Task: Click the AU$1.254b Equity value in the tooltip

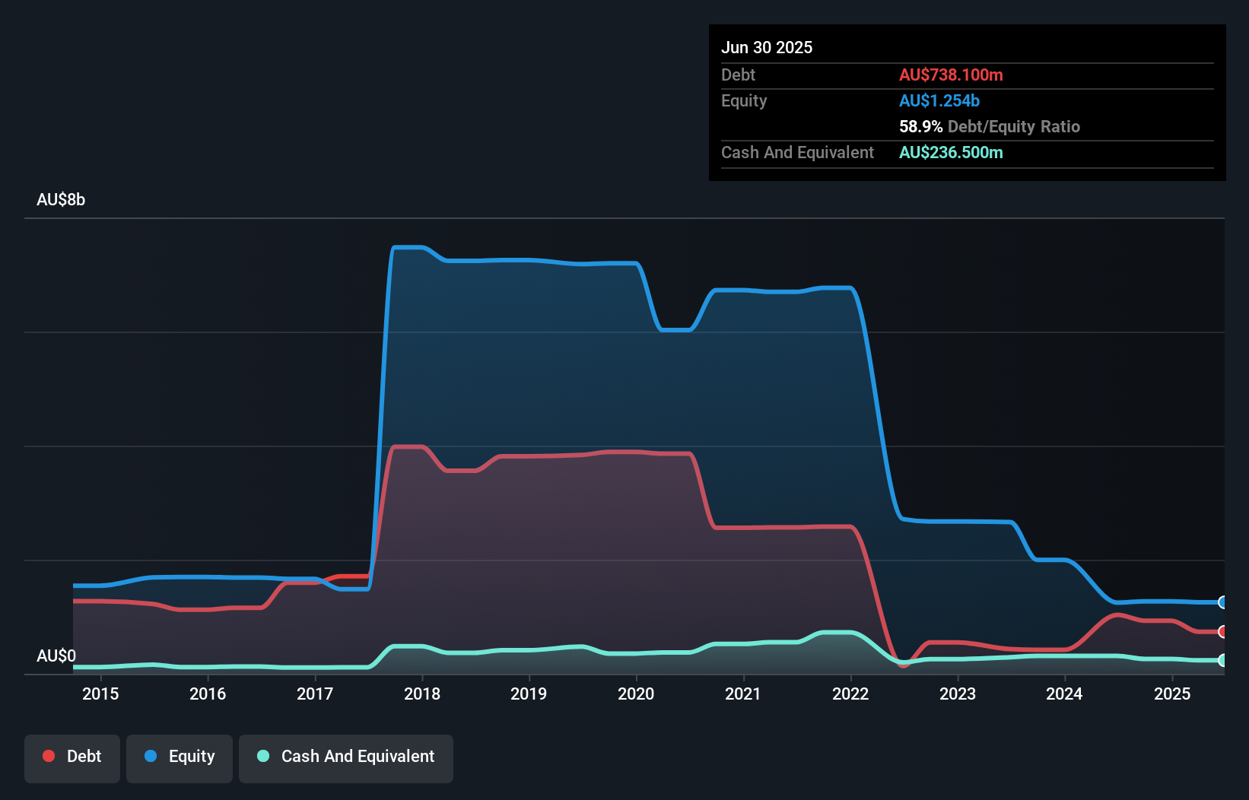Action: coord(939,100)
